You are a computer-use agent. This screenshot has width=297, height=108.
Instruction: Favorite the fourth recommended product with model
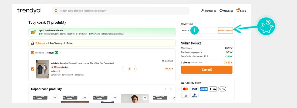145,98
